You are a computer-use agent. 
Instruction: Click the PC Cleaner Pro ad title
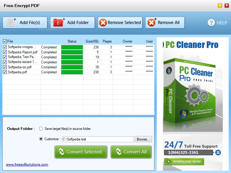tap(192, 45)
